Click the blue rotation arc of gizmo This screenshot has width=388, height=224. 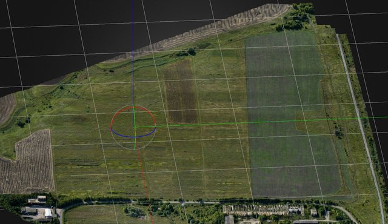(133, 136)
